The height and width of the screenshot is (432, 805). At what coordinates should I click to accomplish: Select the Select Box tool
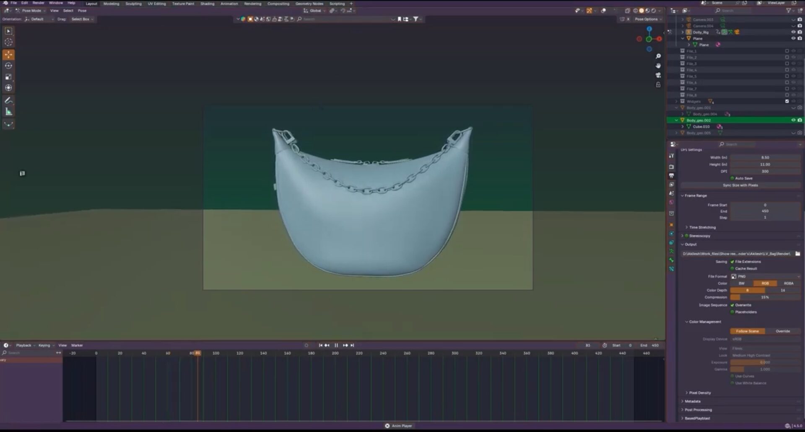[x=8, y=31]
